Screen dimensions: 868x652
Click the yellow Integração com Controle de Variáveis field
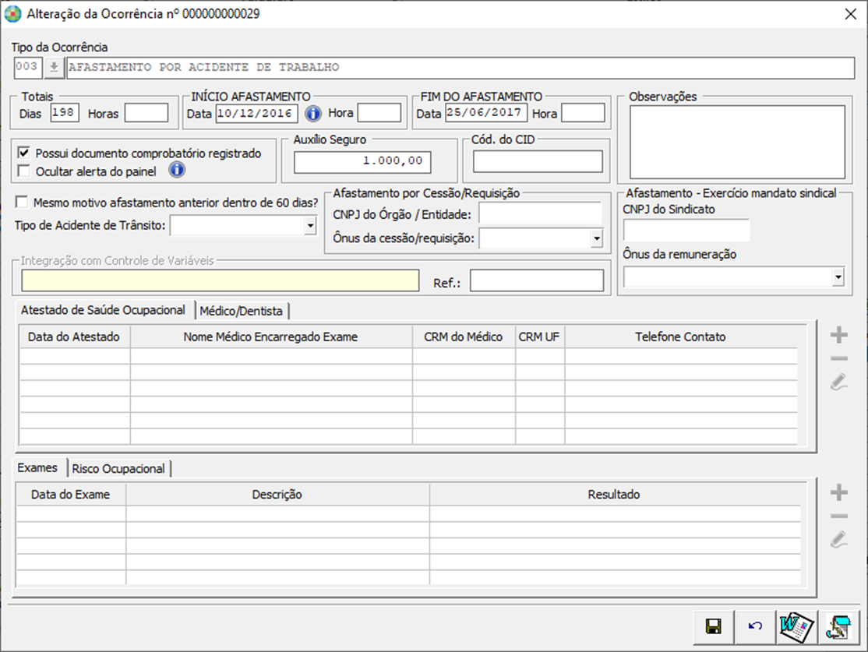click(220, 280)
